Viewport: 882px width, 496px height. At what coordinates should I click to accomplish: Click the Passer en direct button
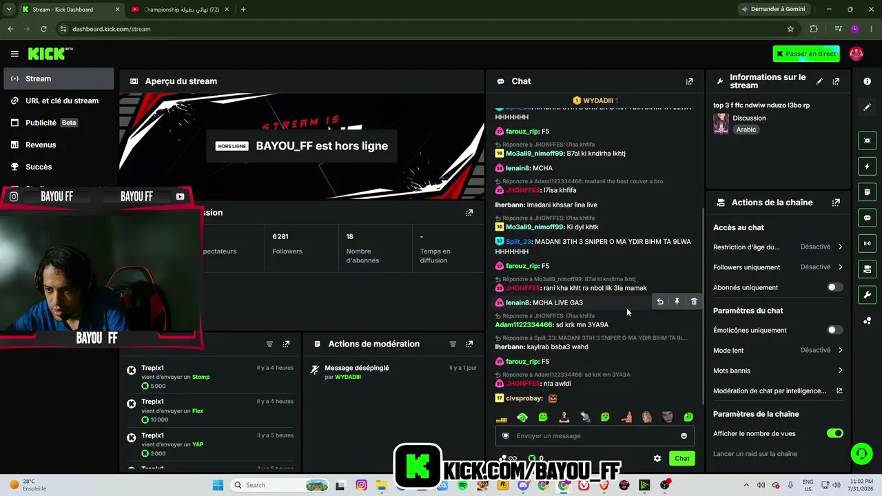806,54
